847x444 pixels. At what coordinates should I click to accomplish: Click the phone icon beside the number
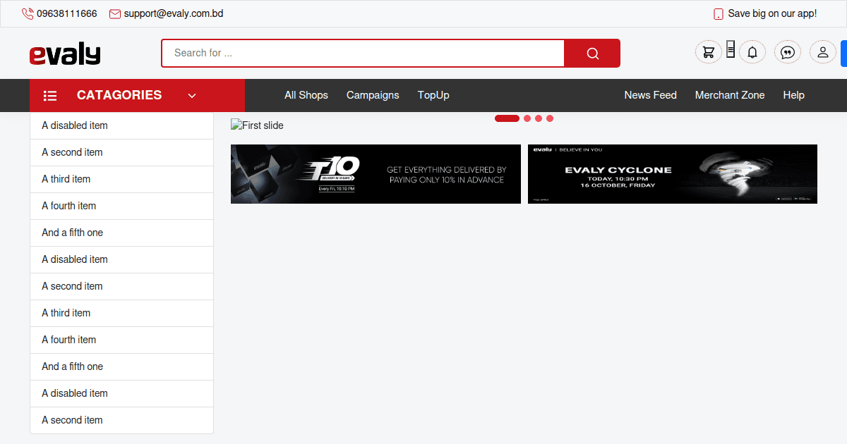click(x=28, y=13)
